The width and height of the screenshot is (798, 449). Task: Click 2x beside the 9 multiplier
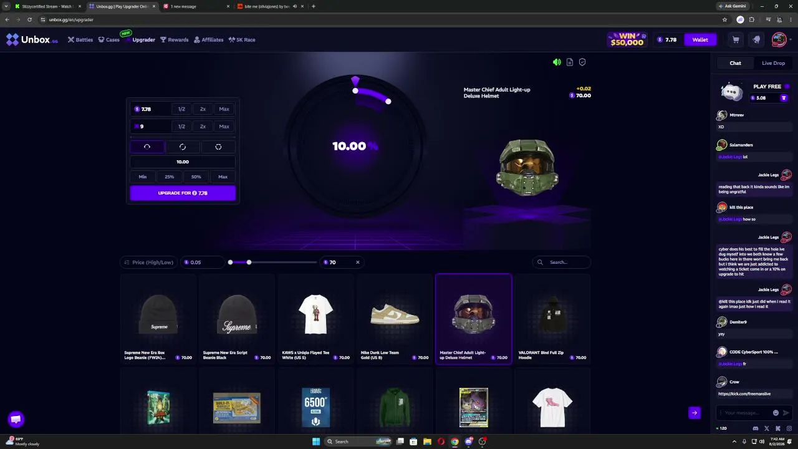coord(203,127)
